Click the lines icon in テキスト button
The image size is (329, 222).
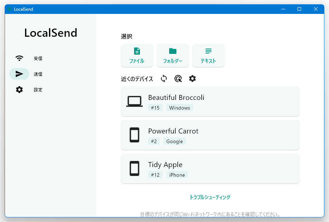208,51
